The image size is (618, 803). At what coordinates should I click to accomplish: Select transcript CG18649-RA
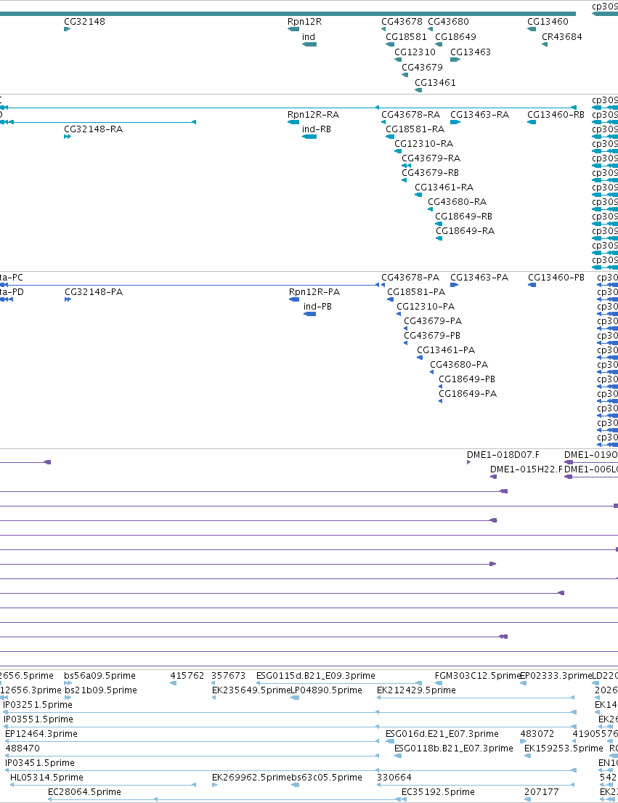[x=465, y=231]
